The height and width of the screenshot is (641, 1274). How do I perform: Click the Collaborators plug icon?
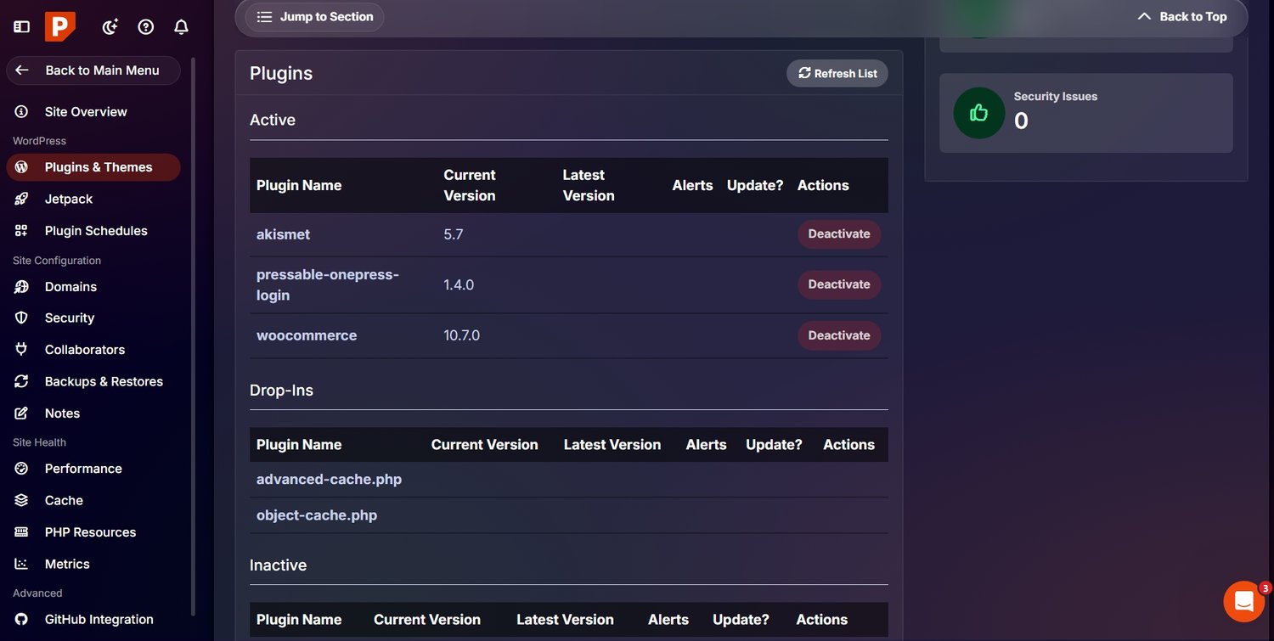pos(21,350)
